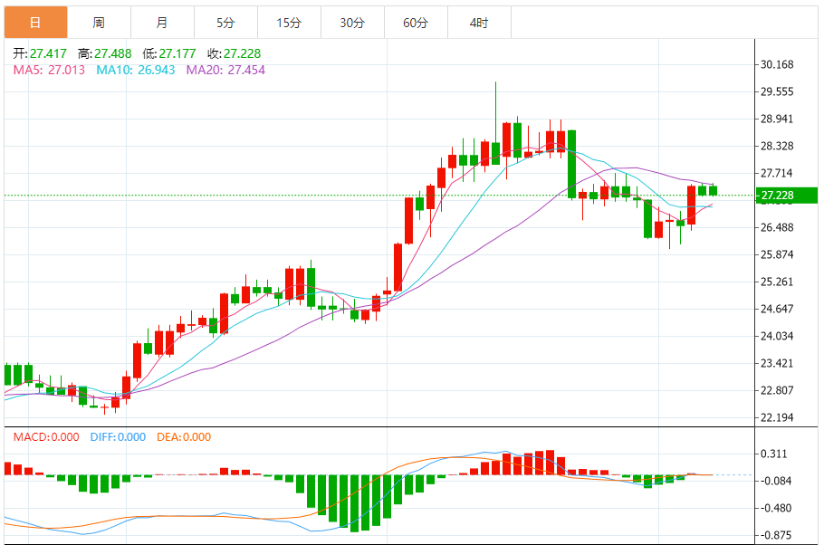Click the 24.034 price axis label

pos(777,337)
